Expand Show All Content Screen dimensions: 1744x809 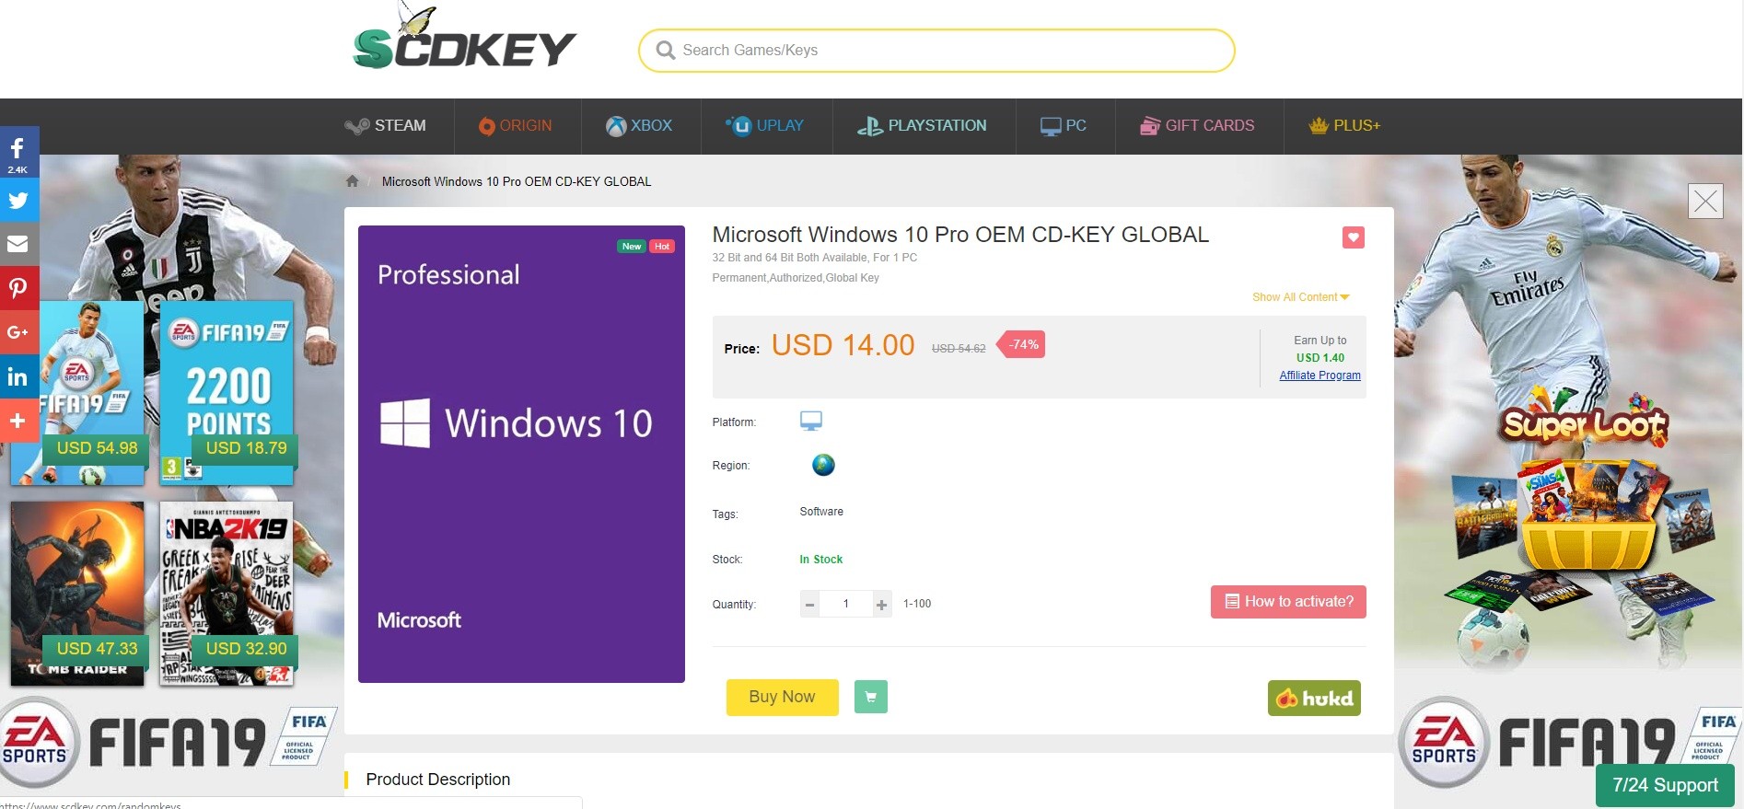click(x=1300, y=297)
